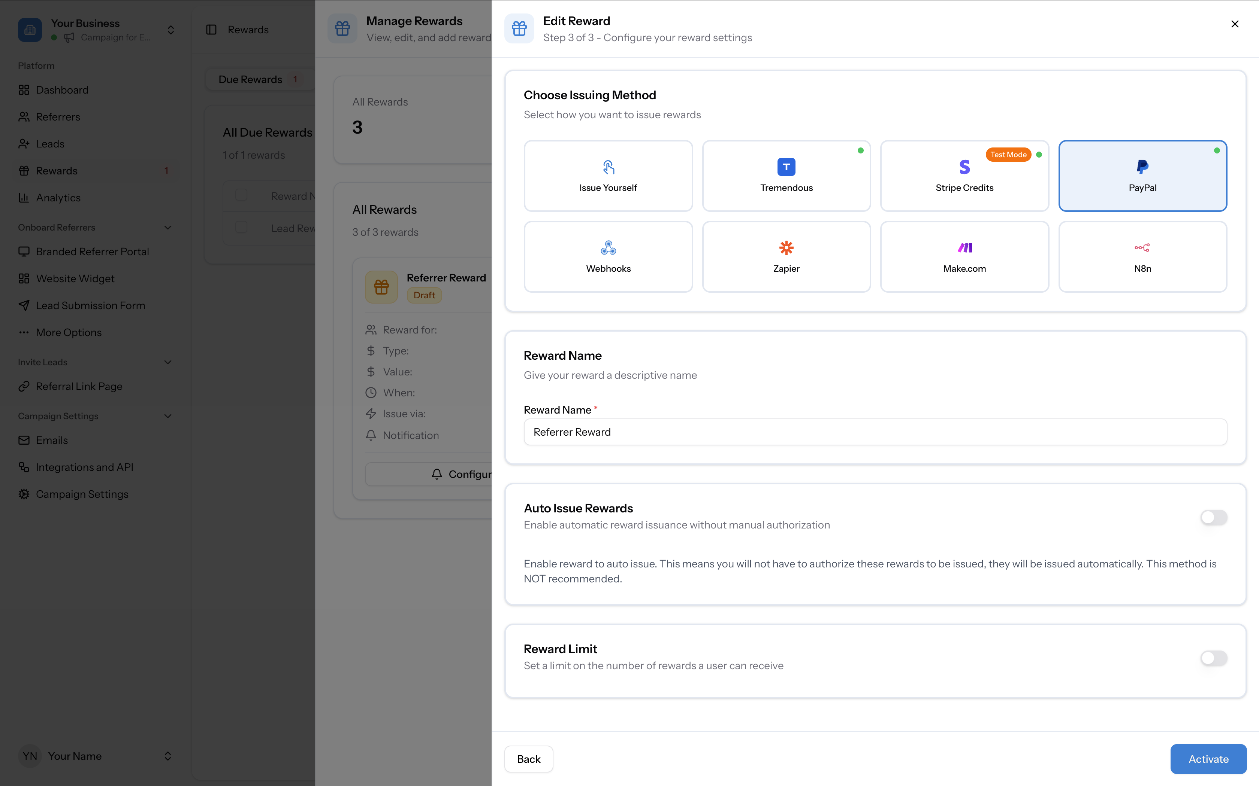Enable Auto Issue Rewards
The image size is (1259, 786).
coord(1213,518)
